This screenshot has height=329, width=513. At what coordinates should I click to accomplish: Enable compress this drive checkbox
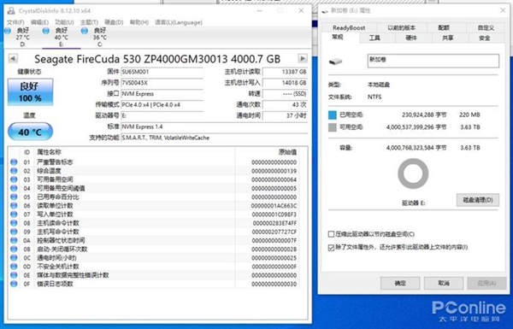pos(331,234)
